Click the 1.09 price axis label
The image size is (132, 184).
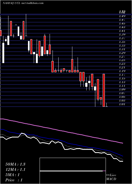(x=122, y=89)
